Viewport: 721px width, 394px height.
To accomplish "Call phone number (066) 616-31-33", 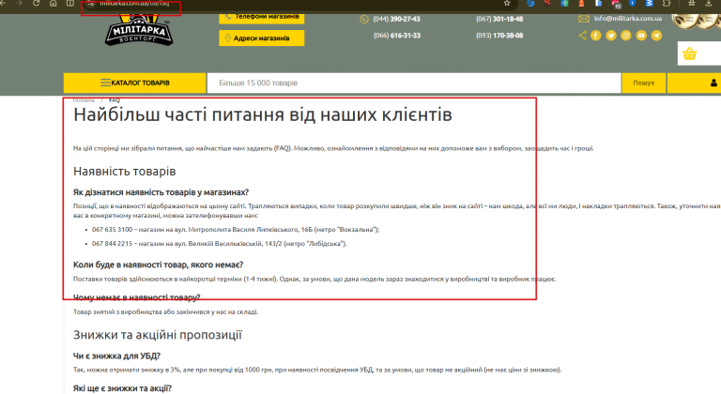I will coord(397,36).
